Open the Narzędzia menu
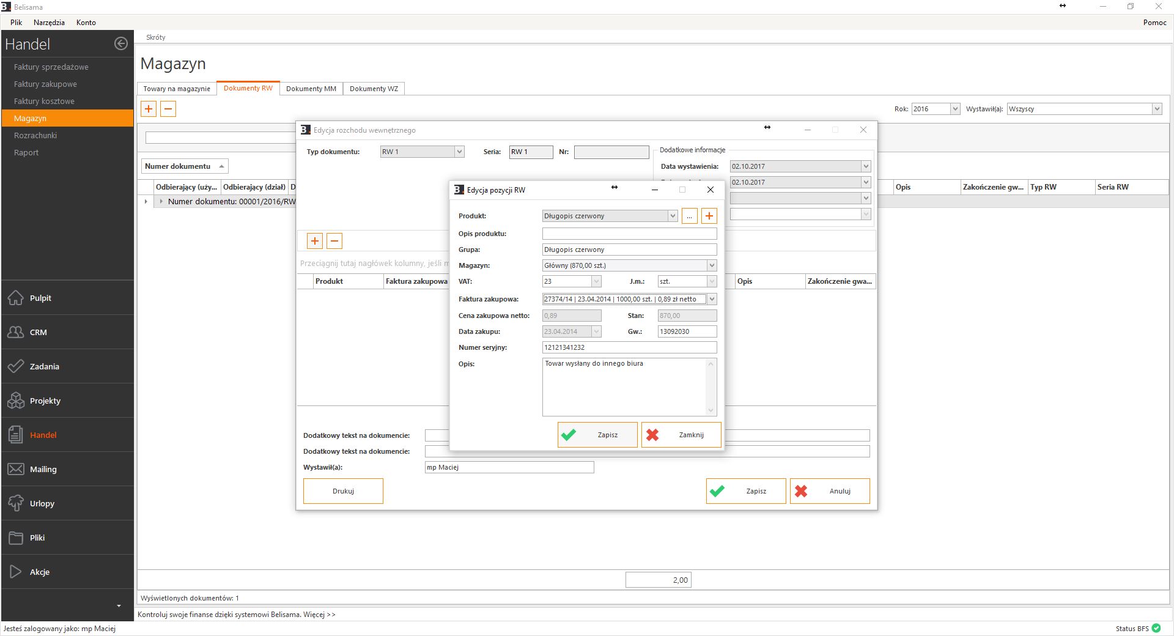The height and width of the screenshot is (636, 1174). coord(49,23)
